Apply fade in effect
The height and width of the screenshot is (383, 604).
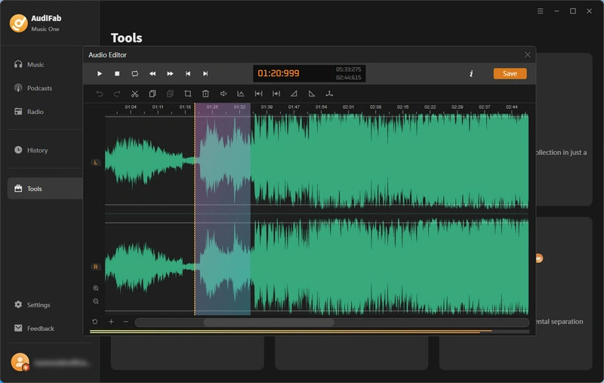[294, 94]
